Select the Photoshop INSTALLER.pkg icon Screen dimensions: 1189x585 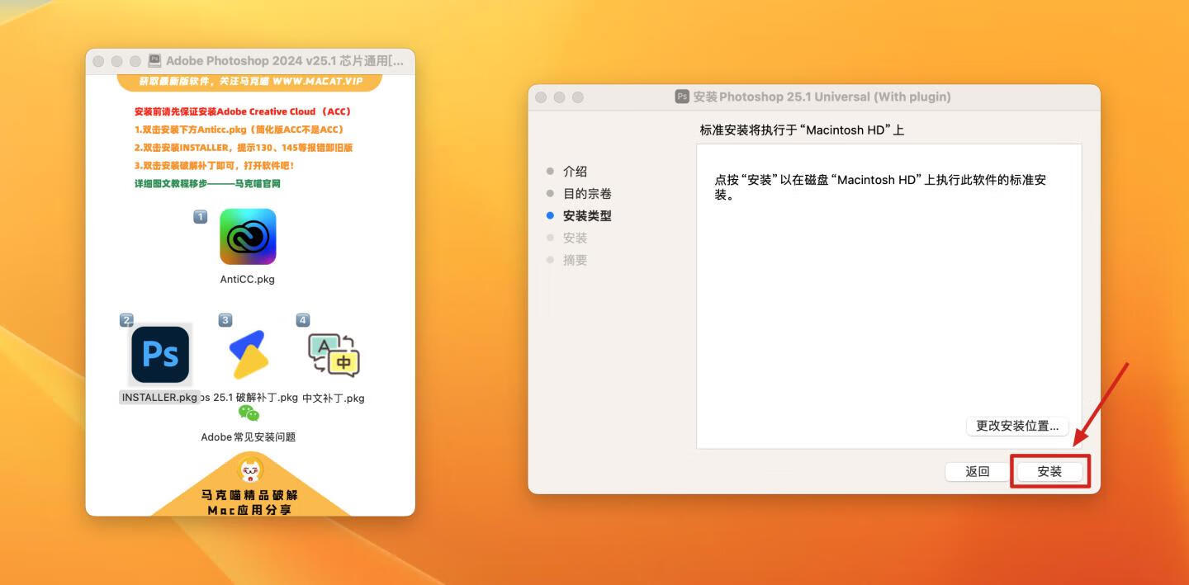[160, 355]
